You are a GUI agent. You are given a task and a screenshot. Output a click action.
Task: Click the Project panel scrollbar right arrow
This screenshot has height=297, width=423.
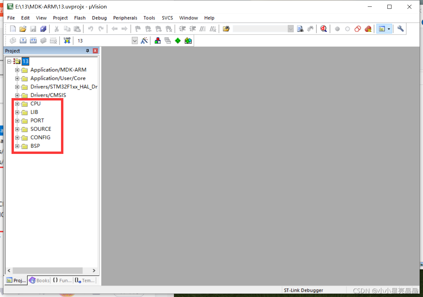click(95, 271)
